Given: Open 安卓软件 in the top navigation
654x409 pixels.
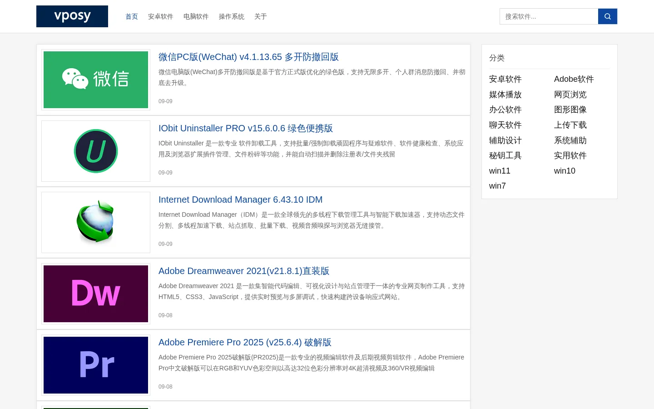Looking at the screenshot, I should (161, 16).
